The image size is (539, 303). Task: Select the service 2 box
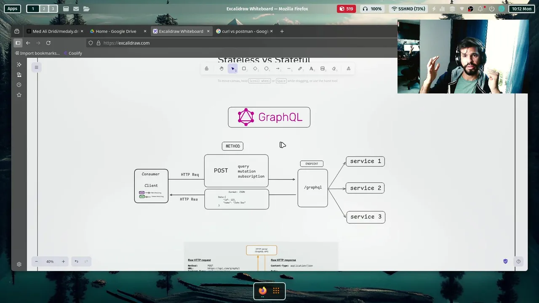point(365,188)
